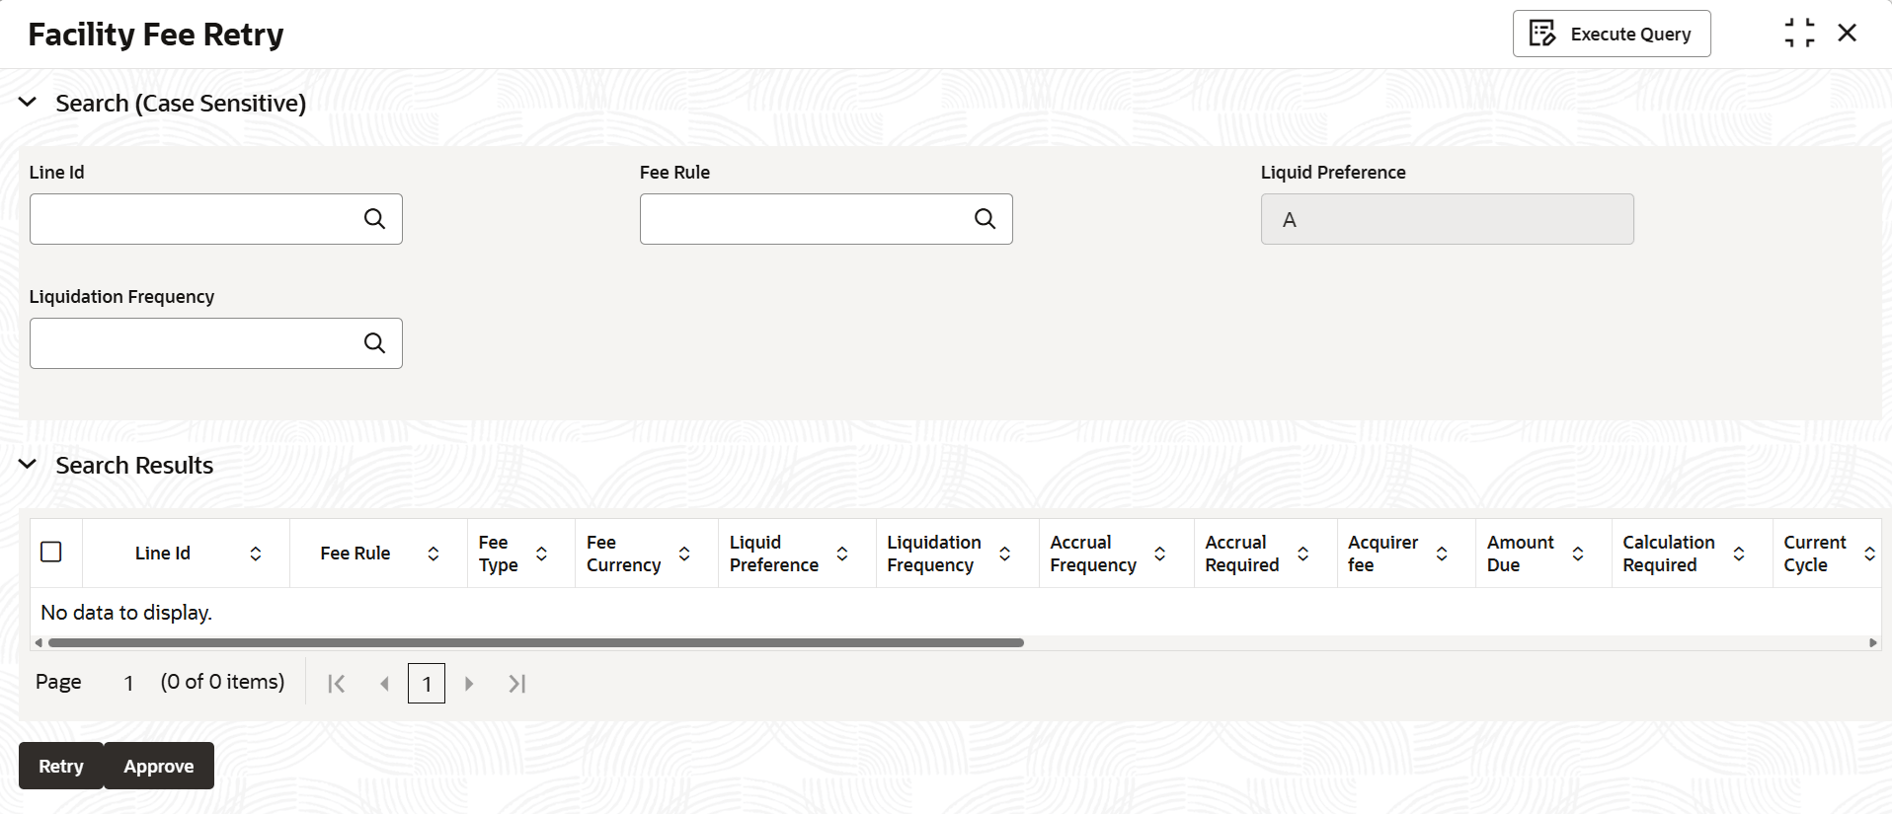Click the horizontal table scrollbar
Image resolution: width=1892 pixels, height=814 pixels.
click(x=536, y=642)
